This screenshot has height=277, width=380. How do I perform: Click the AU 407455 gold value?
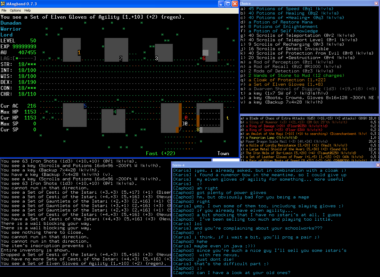point(27,52)
